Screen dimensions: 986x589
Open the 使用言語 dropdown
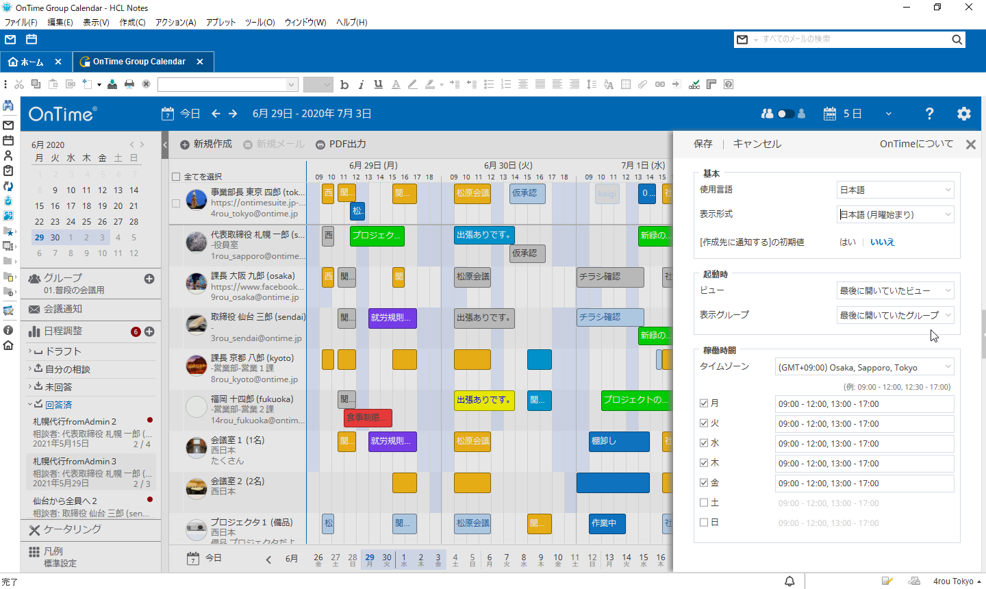point(896,190)
